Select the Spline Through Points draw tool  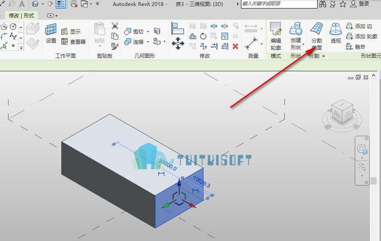tap(13, 36)
